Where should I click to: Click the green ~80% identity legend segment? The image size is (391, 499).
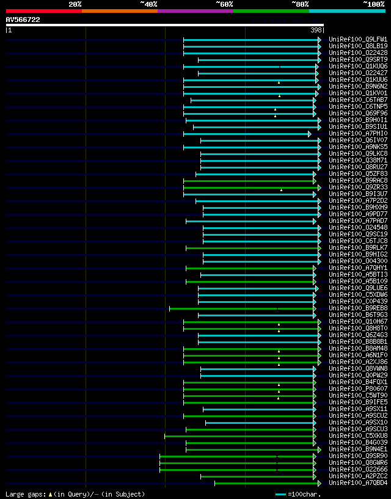pyautogui.click(x=271, y=11)
